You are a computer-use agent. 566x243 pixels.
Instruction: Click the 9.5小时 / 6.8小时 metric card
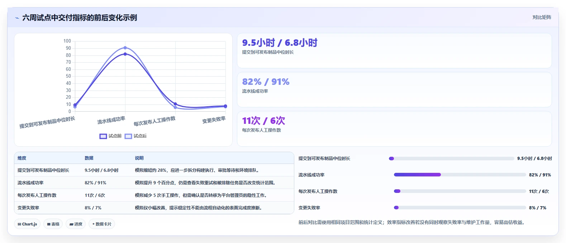394,51
